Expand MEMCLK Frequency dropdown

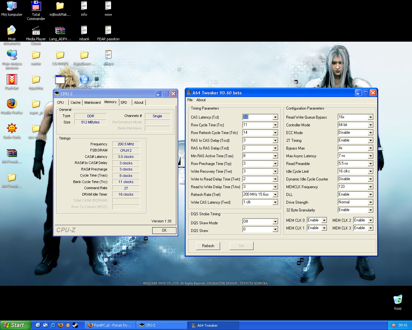point(370,187)
